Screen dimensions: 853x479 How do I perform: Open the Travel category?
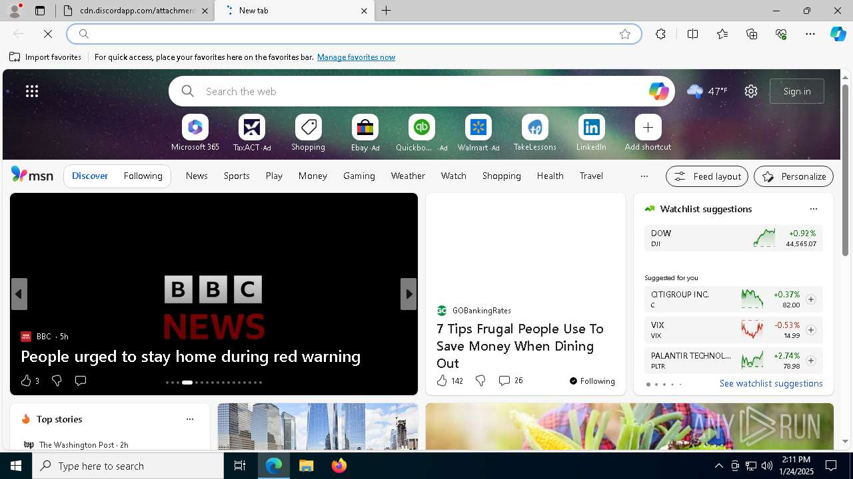point(591,176)
